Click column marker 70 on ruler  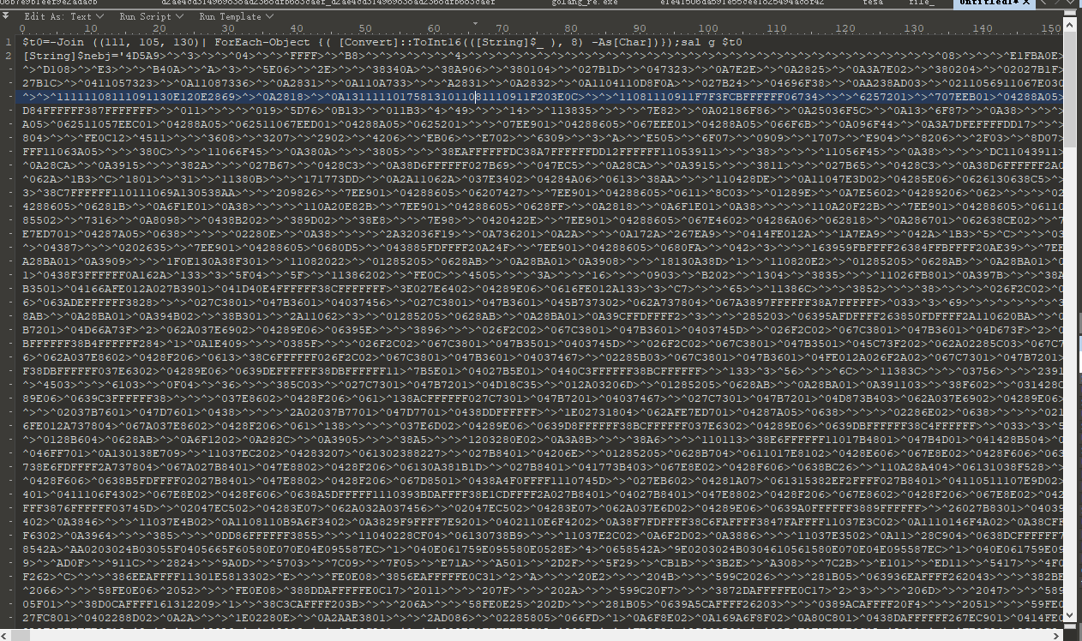502,27
